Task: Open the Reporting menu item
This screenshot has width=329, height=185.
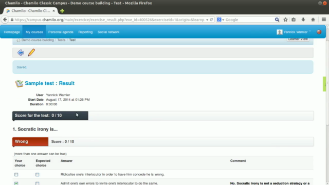Action: click(x=85, y=32)
